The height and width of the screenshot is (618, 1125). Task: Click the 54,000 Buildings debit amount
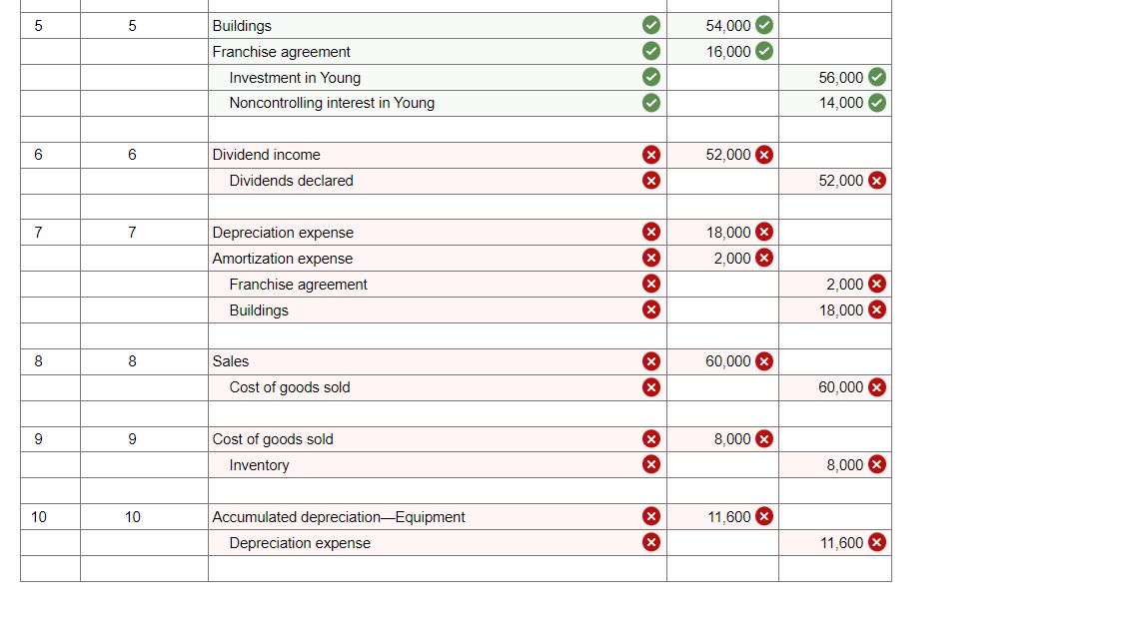click(728, 26)
